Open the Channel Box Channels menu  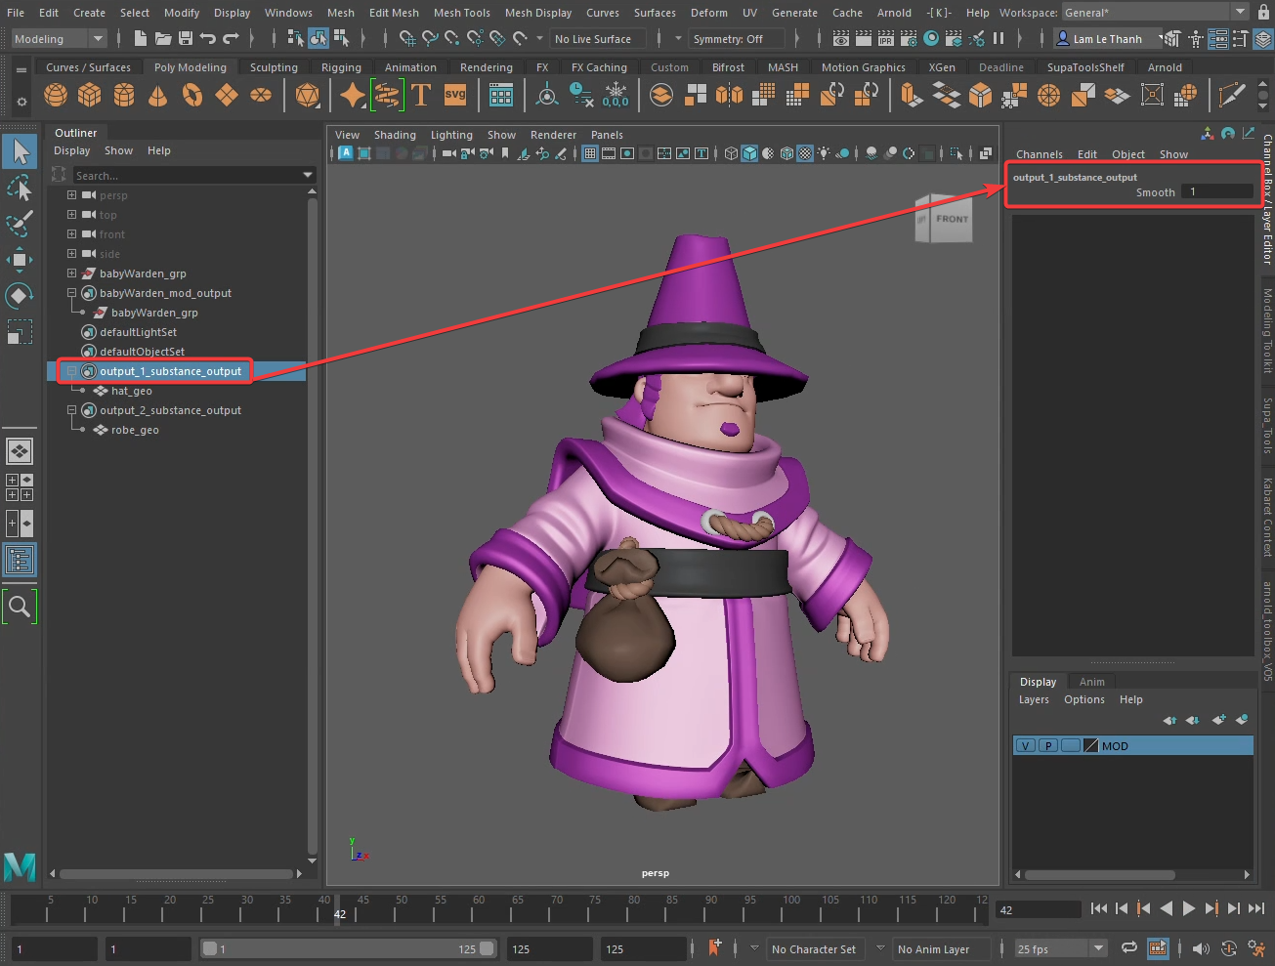1039,154
